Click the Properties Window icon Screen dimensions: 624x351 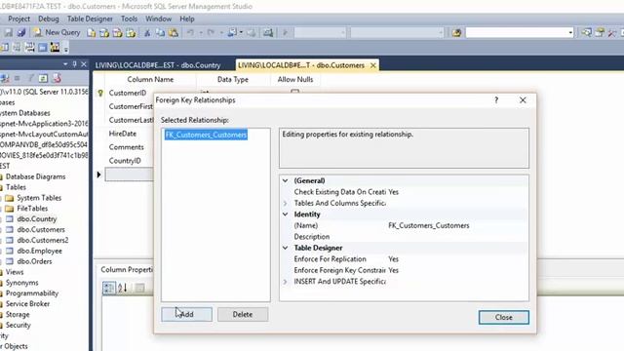600,32
